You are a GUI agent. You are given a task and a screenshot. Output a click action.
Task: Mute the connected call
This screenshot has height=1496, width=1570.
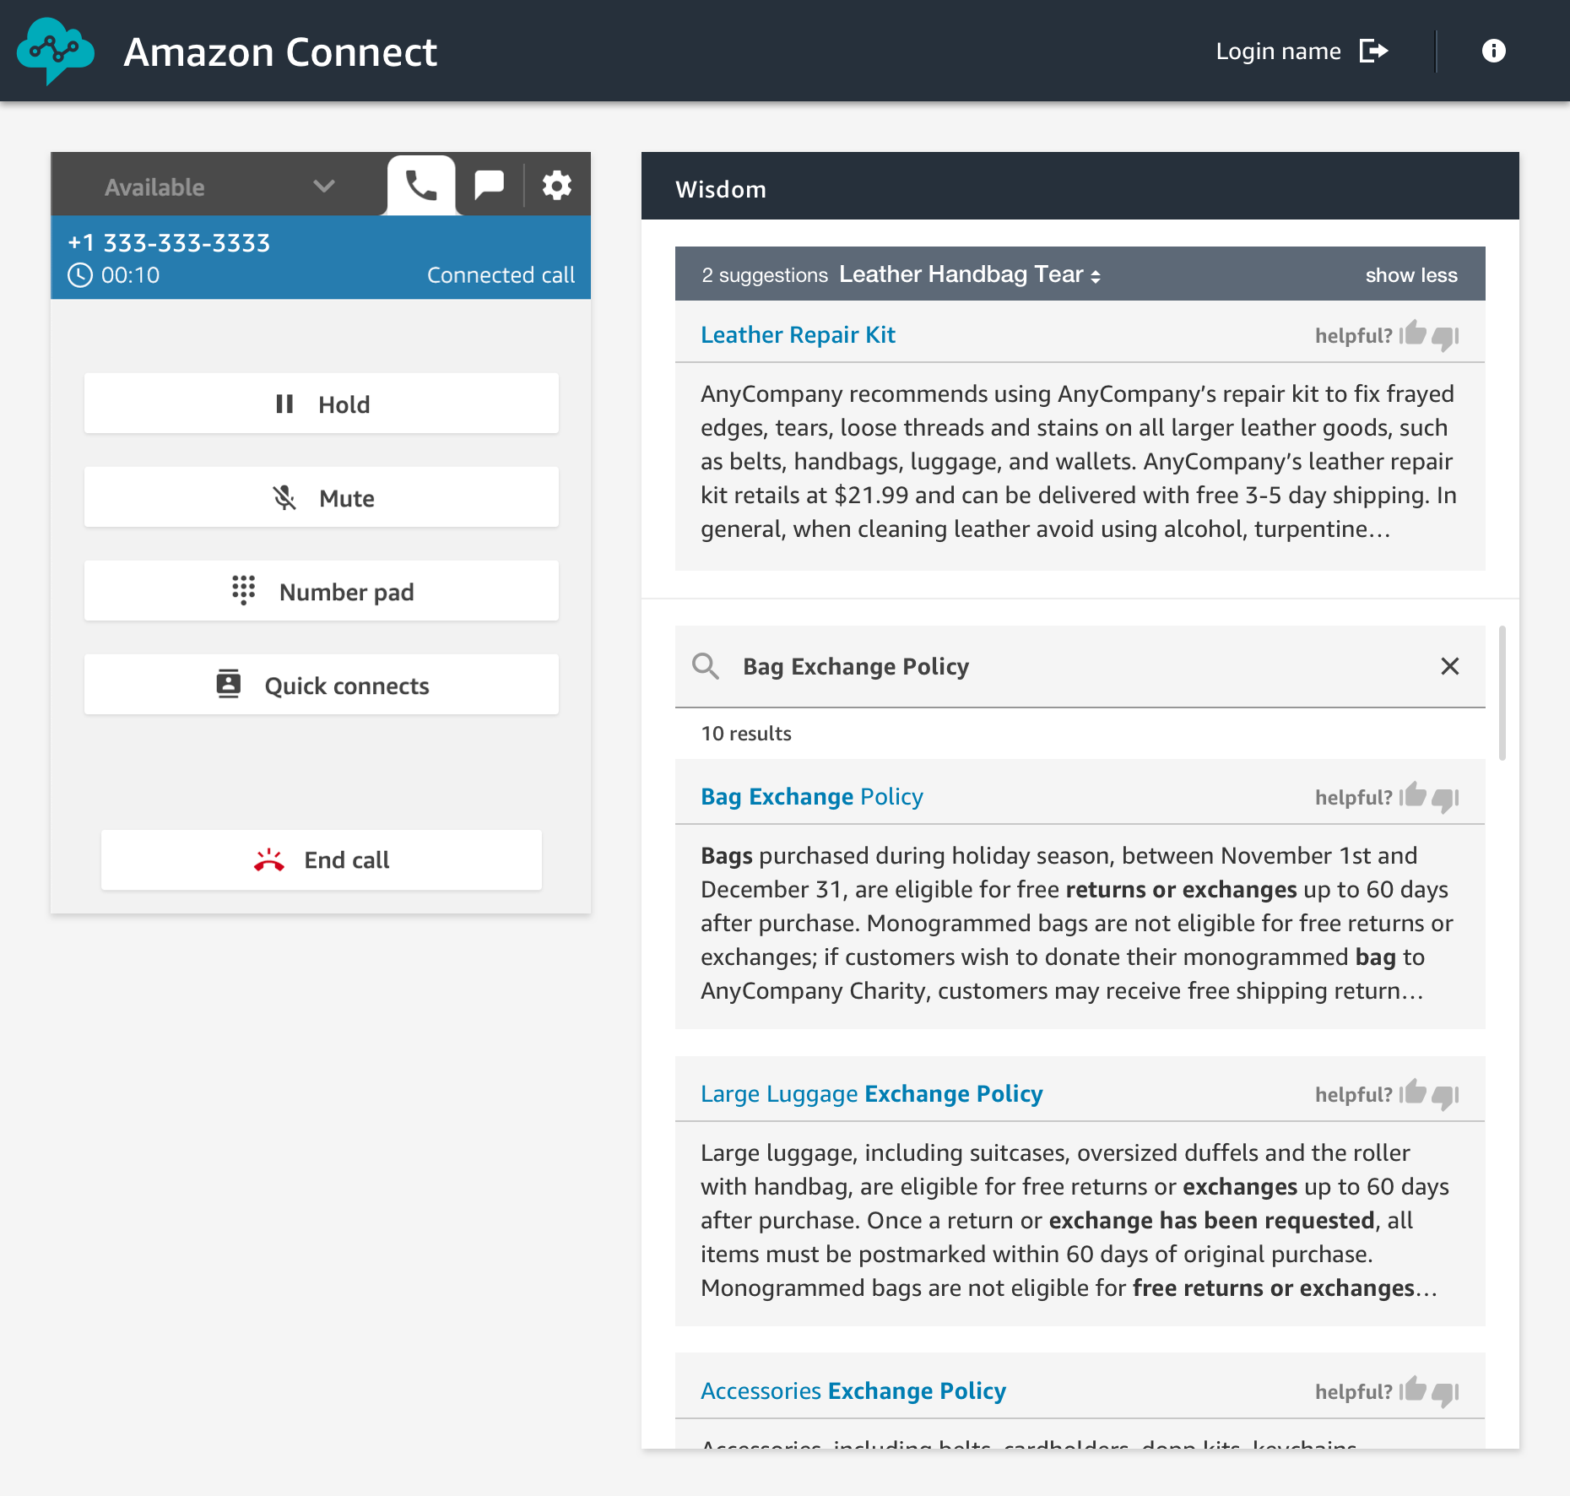tap(321, 498)
